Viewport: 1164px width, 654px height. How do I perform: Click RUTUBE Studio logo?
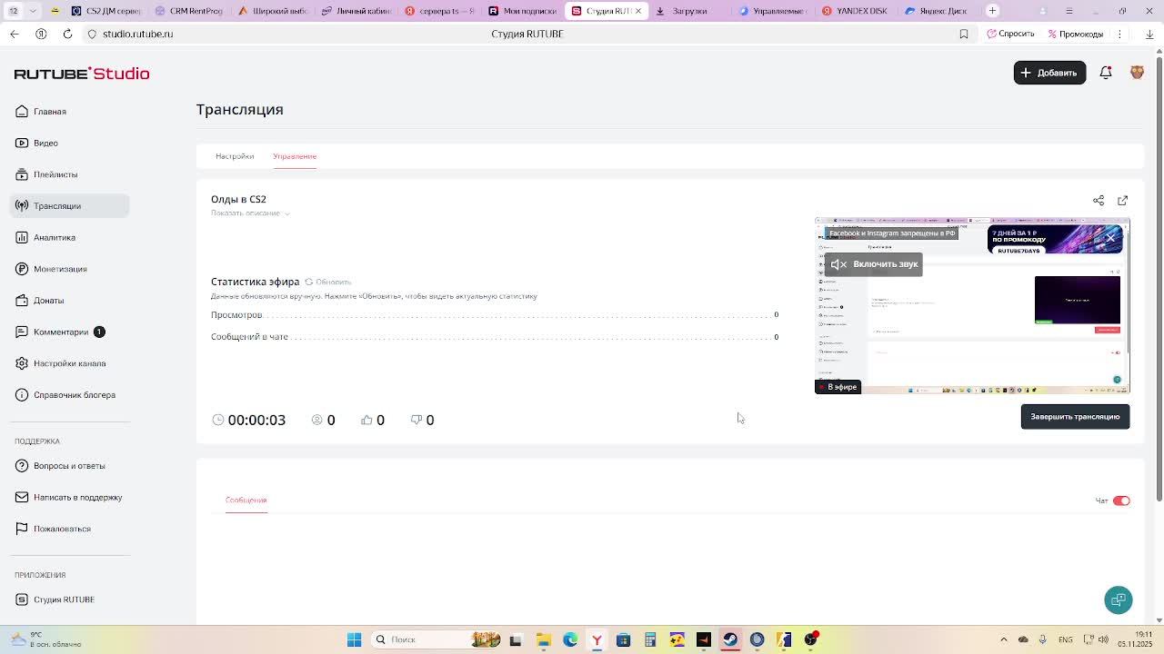[x=82, y=74]
